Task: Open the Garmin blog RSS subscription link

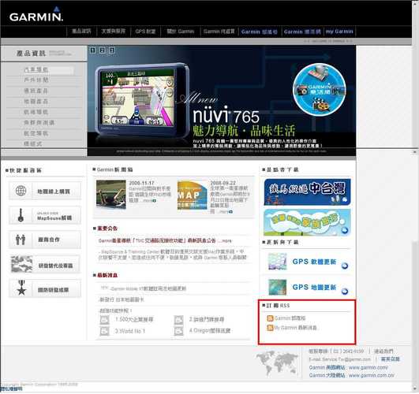Action: 290,318
